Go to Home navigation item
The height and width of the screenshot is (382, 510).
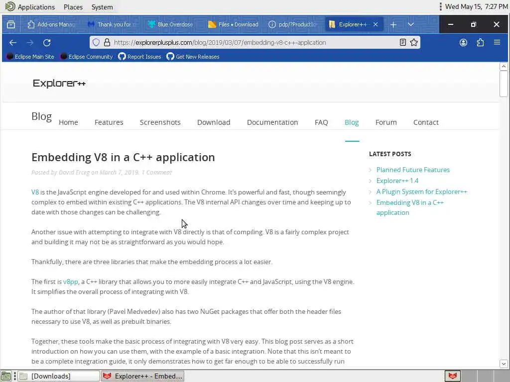[x=68, y=122]
